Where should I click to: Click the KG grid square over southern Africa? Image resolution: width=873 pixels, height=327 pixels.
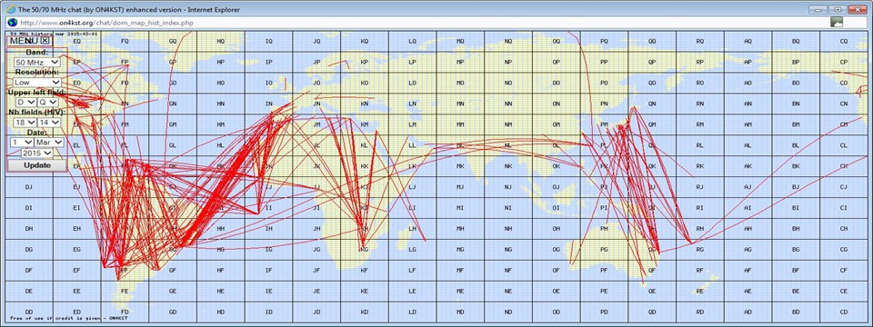click(364, 250)
